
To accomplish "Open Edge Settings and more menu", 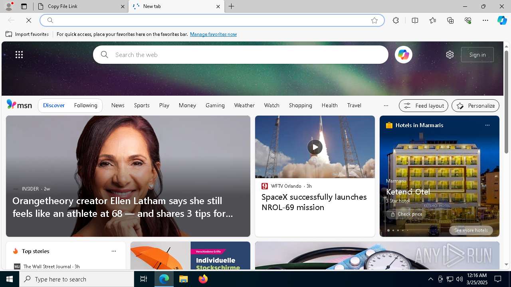I will (485, 20).
